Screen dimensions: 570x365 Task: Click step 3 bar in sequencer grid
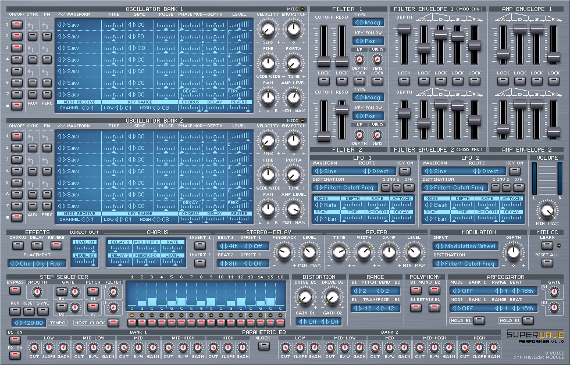coord(152,302)
